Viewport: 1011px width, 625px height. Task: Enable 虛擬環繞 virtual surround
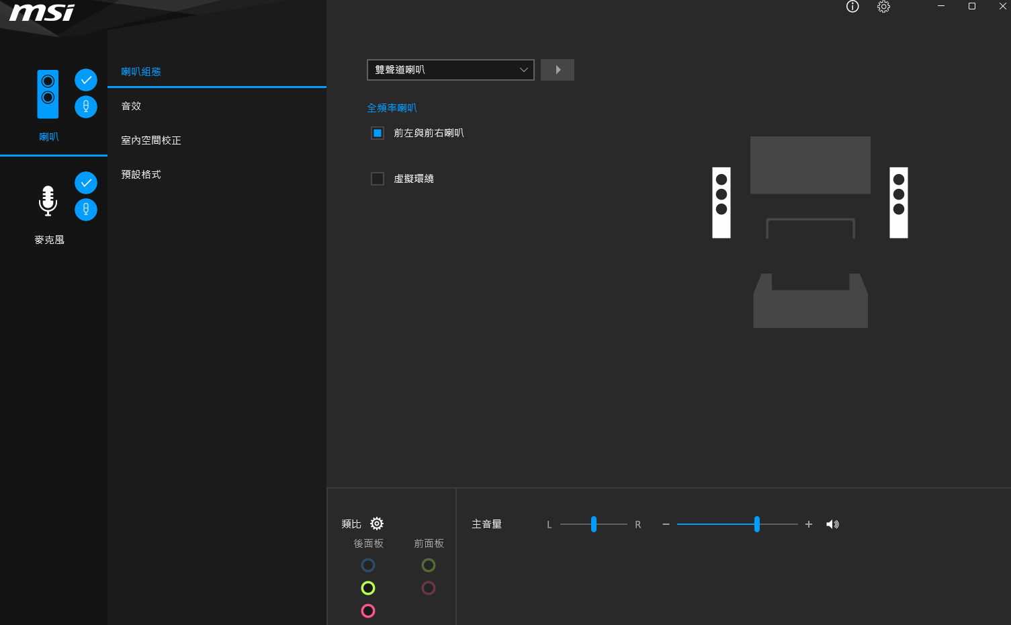coord(377,178)
